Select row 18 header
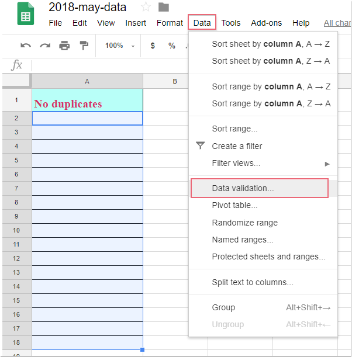352x357 pixels. click(x=16, y=342)
